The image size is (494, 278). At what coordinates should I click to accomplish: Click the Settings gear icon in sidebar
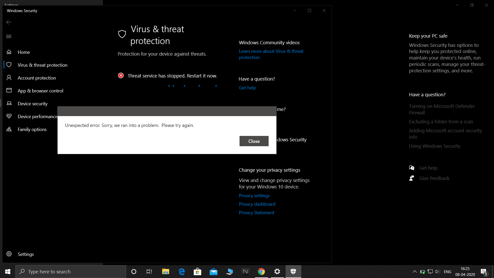point(9,254)
